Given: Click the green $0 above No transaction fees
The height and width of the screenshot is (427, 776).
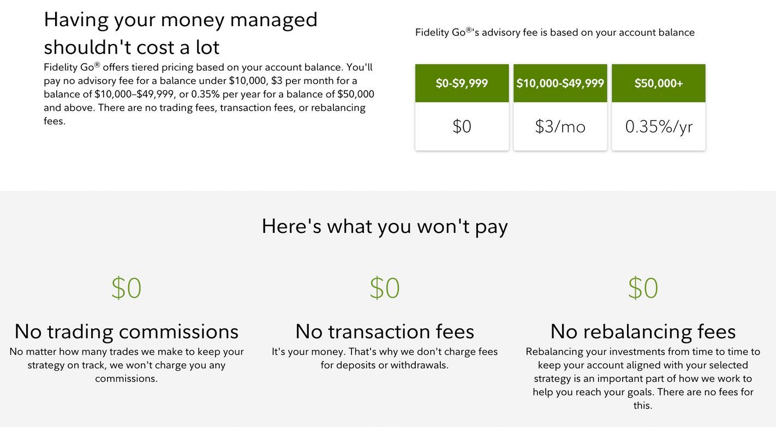Looking at the screenshot, I should point(385,288).
